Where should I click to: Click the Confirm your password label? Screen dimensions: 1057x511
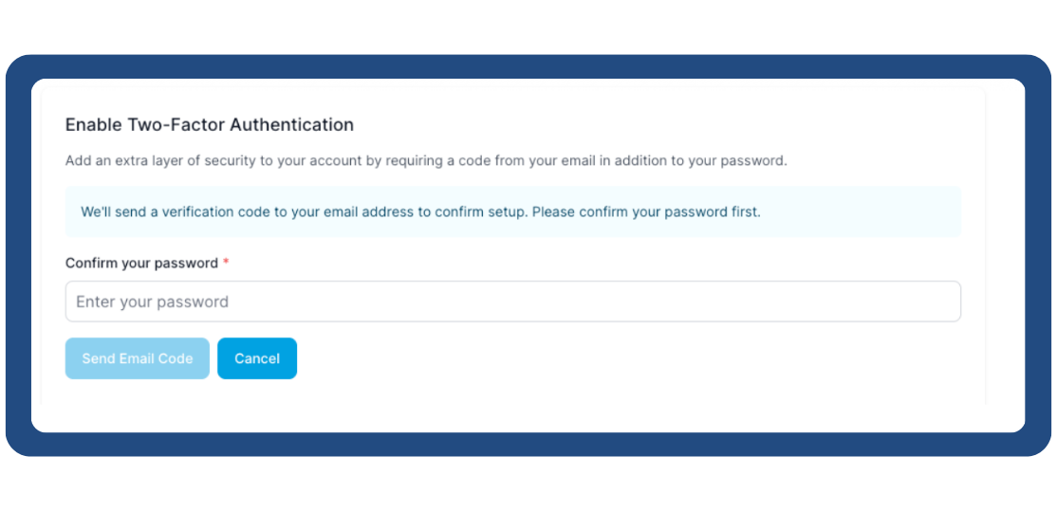coord(141,263)
